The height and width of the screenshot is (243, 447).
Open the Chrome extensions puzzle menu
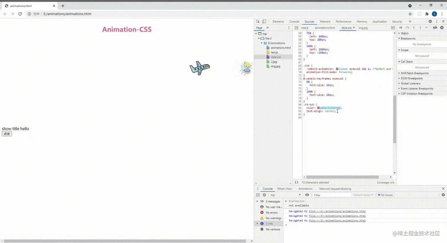[427, 14]
